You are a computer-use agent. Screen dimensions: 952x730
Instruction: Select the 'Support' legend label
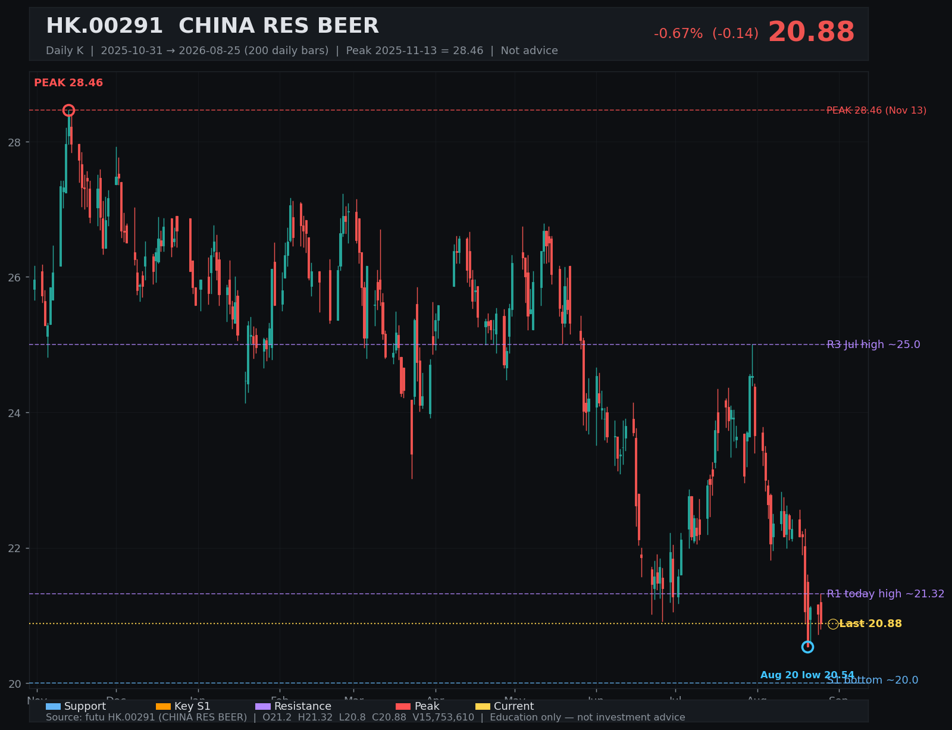(x=85, y=706)
